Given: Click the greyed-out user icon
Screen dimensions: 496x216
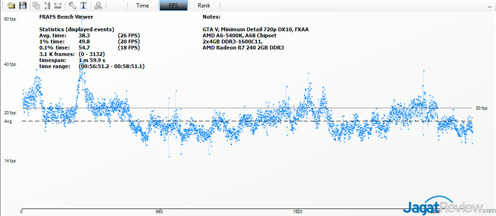Looking at the screenshot, I should pos(98,6).
